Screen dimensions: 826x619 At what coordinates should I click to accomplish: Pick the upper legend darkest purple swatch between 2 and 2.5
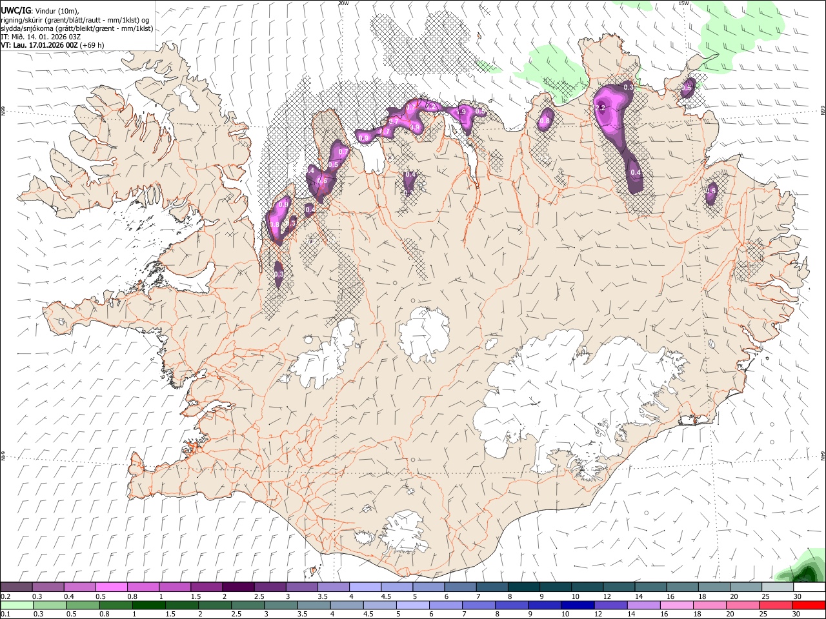pos(237,587)
